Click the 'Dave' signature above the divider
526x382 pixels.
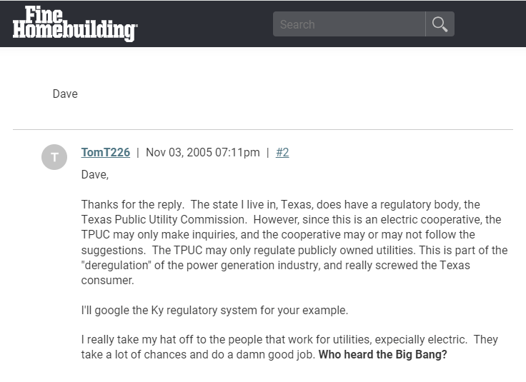coord(65,94)
